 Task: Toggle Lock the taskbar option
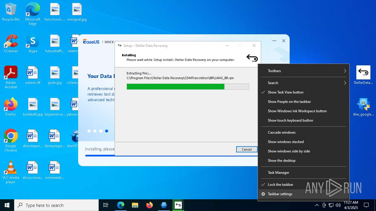coord(303,185)
